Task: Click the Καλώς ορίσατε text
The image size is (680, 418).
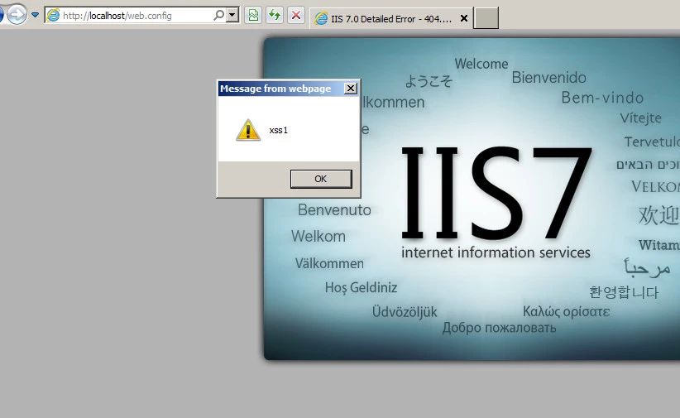Action: [567, 312]
